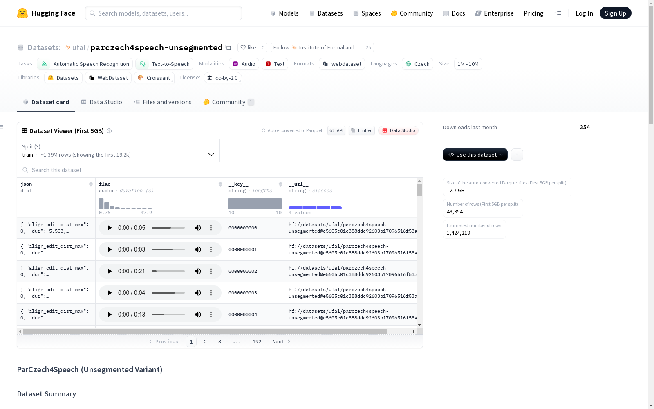The height and width of the screenshot is (409, 654).
Task: Play audio in row 0000000004
Action: pyautogui.click(x=110, y=315)
